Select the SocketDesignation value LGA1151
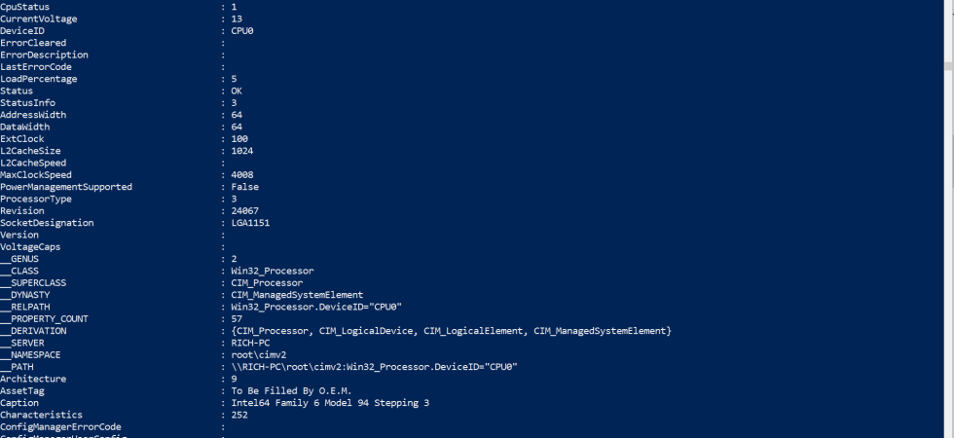 250,223
